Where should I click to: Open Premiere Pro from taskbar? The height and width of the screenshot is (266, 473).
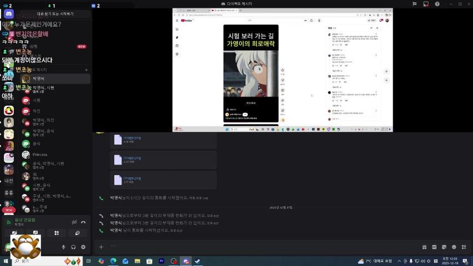click(161, 261)
